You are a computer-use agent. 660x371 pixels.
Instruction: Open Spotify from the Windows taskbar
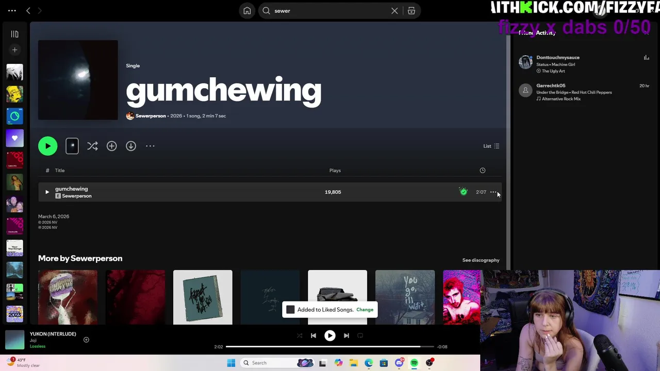(x=414, y=363)
